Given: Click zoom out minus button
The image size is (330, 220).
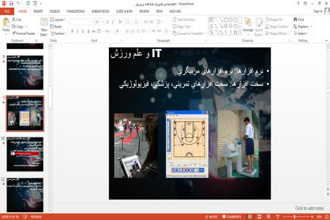Looking at the screenshot, I should pos(284,217).
